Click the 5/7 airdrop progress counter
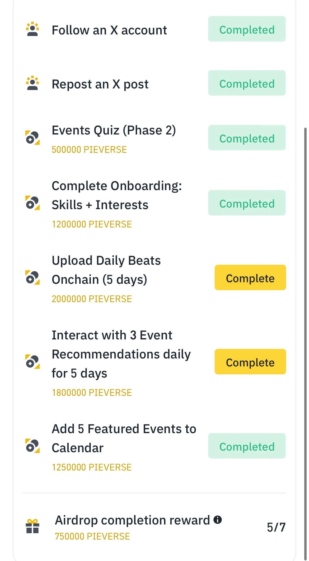Image resolution: width=309 pixels, height=561 pixels. pyautogui.click(x=276, y=527)
